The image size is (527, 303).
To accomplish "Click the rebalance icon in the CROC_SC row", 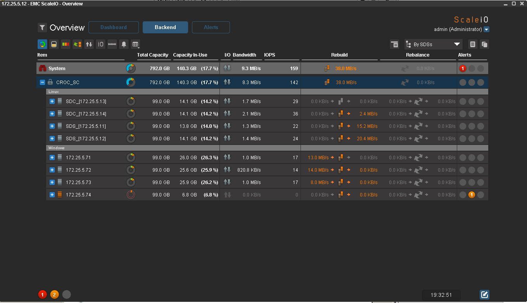I will coord(405,82).
